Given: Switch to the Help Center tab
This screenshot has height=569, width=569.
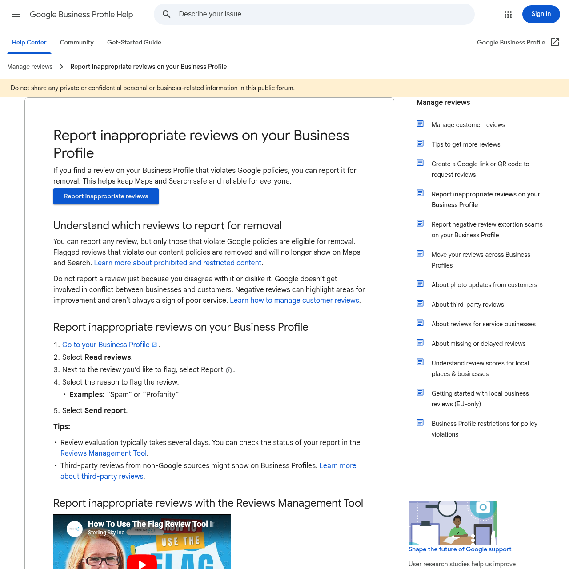Looking at the screenshot, I should click(x=29, y=43).
